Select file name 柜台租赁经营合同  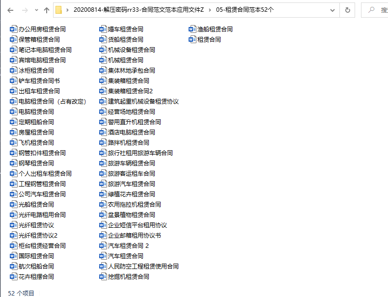[42, 246]
